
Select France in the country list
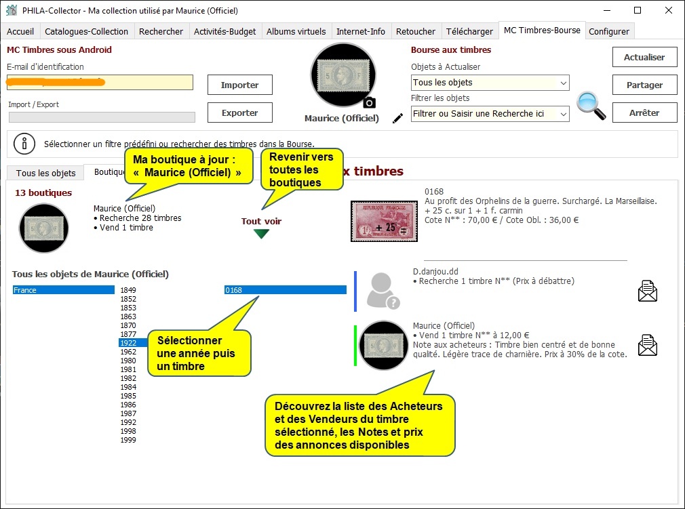click(x=63, y=290)
